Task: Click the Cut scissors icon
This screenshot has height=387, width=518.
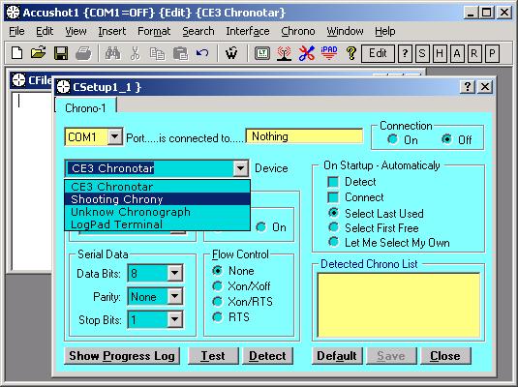Action: (136, 53)
